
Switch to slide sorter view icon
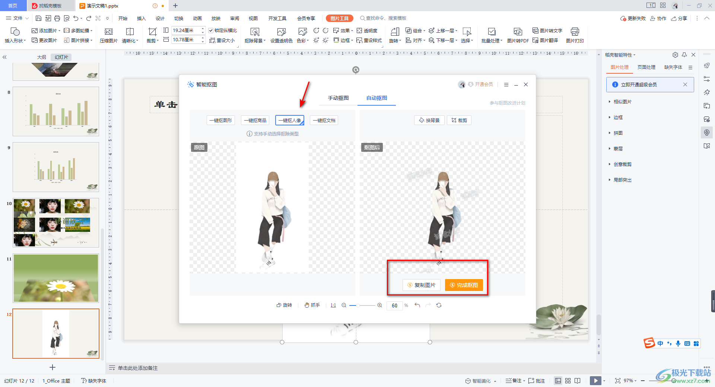(568, 380)
